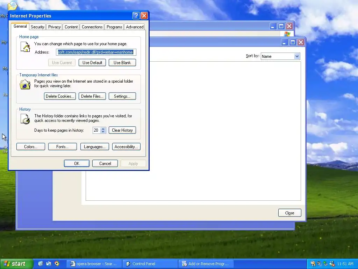Click Use Default home page button

tap(92, 63)
